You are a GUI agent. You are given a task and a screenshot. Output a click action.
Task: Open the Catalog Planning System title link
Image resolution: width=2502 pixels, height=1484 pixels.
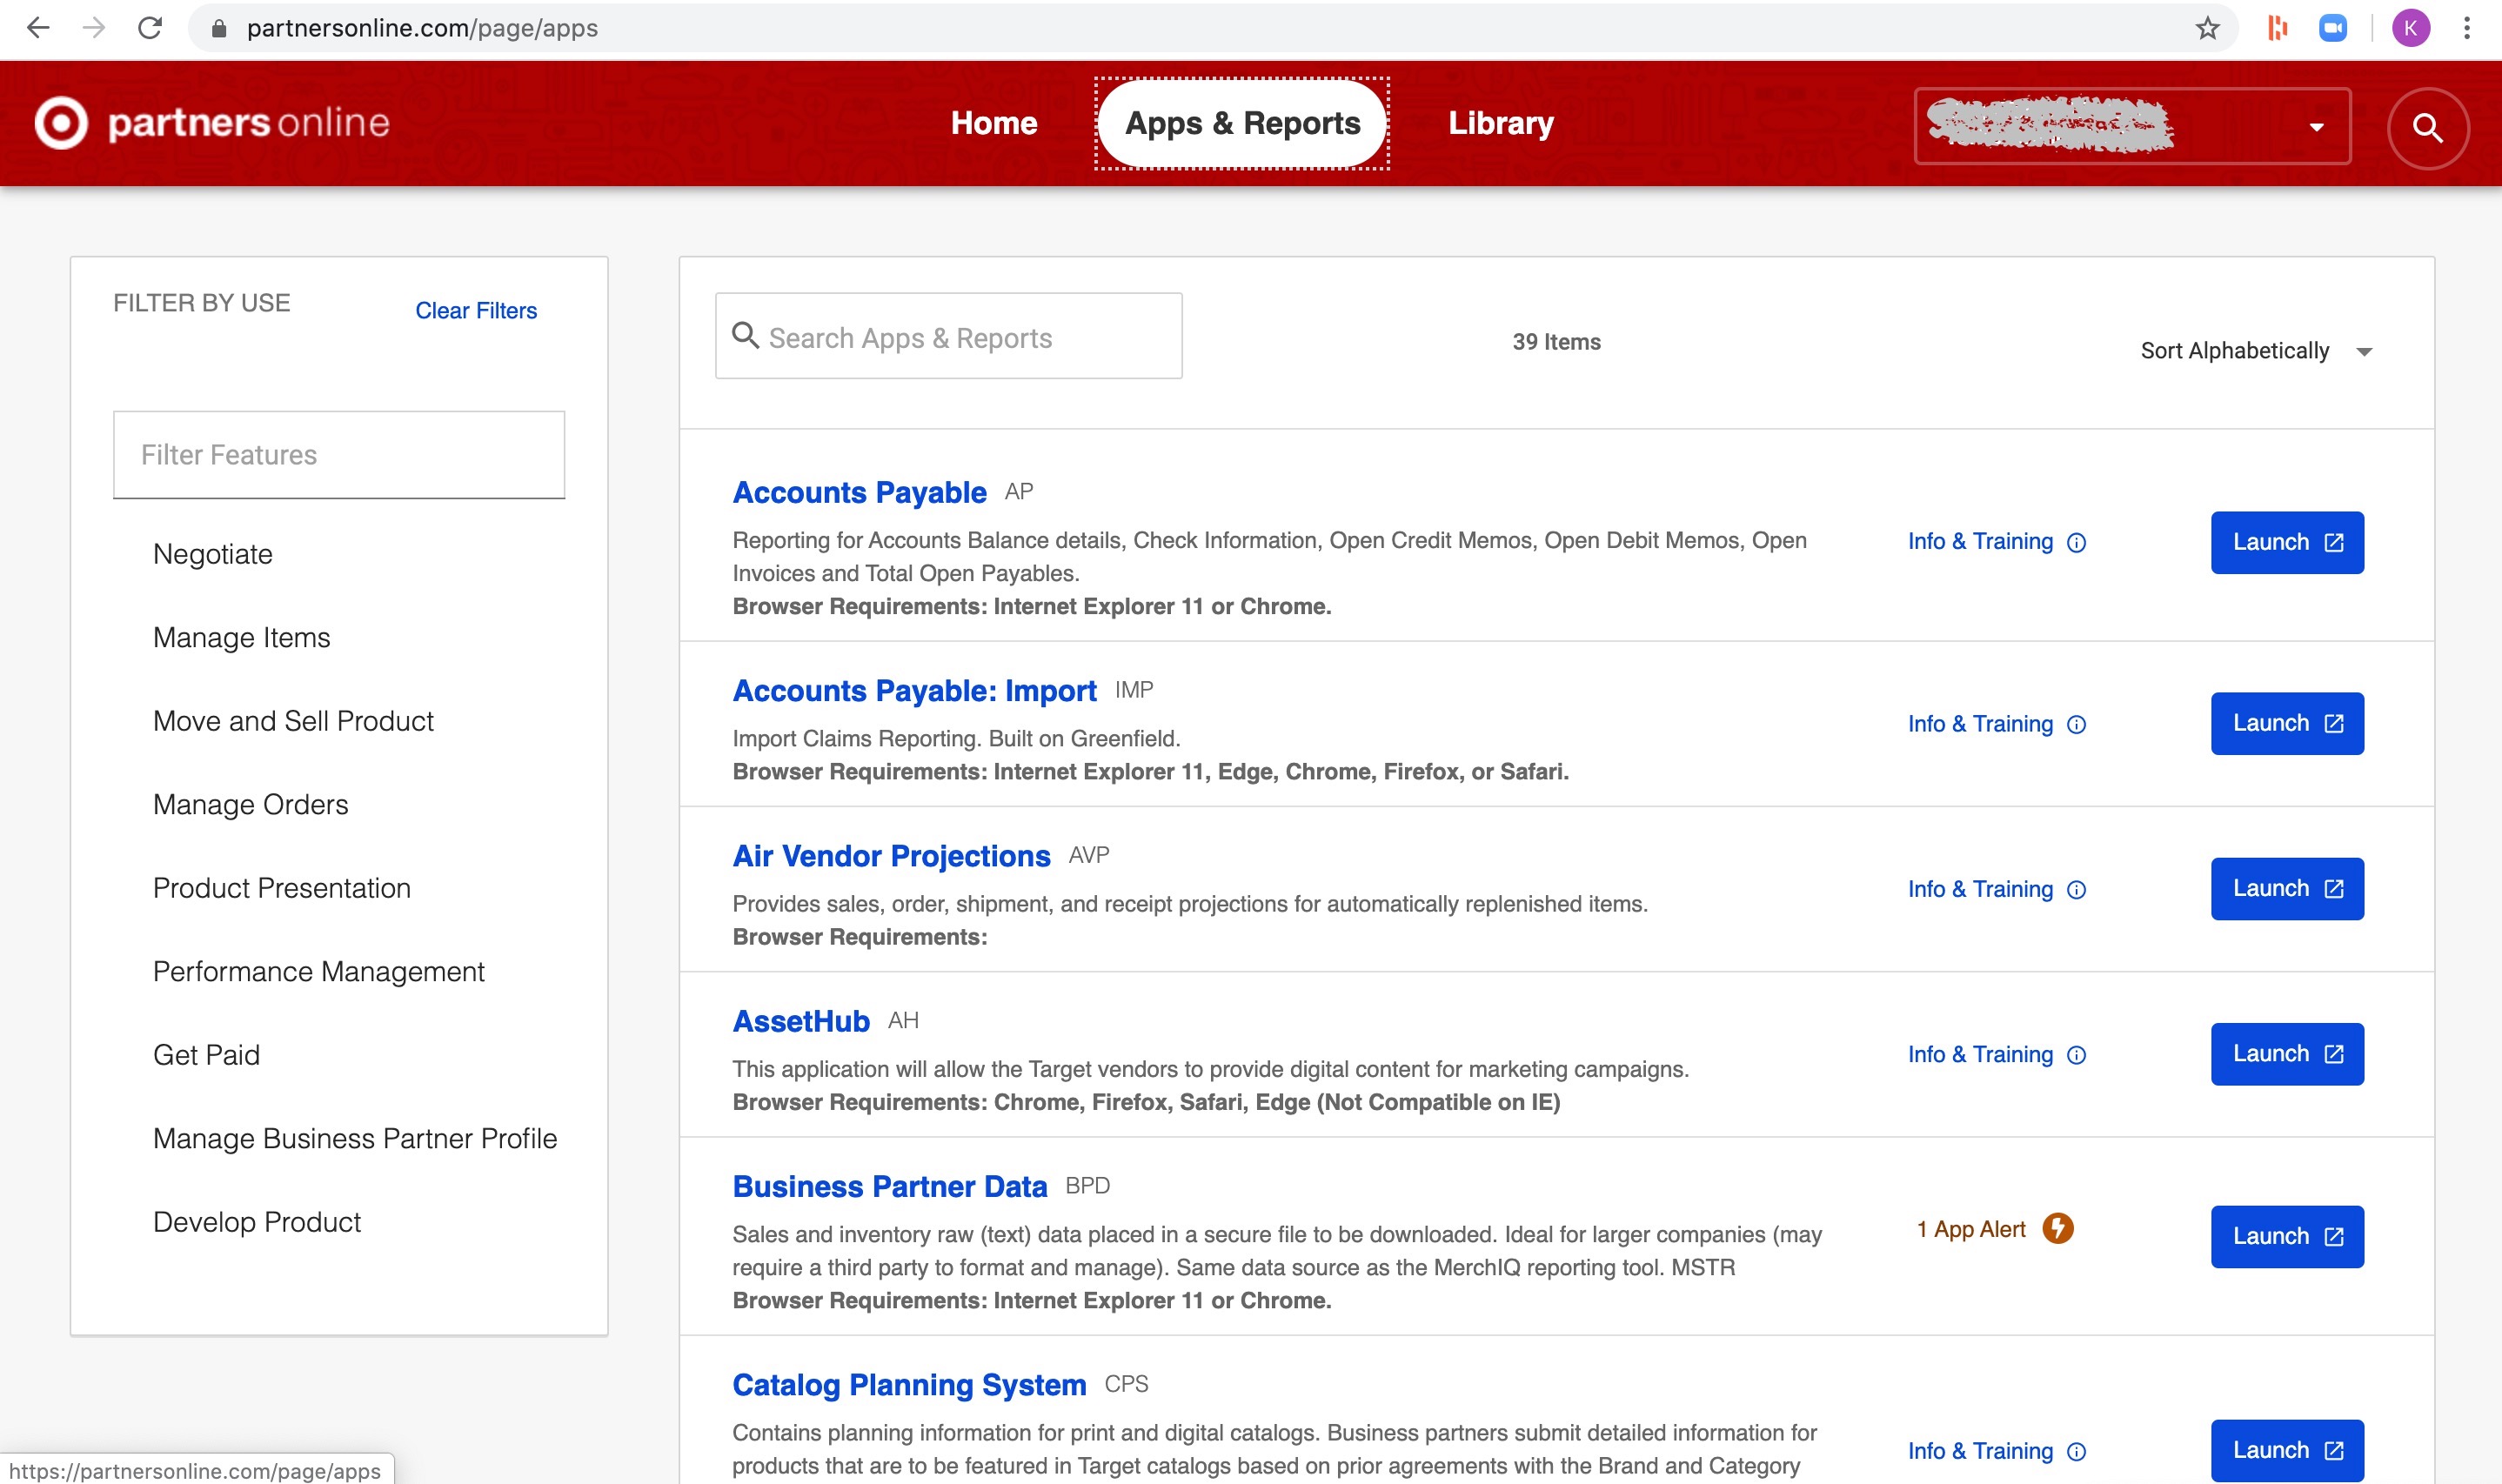tap(909, 1385)
